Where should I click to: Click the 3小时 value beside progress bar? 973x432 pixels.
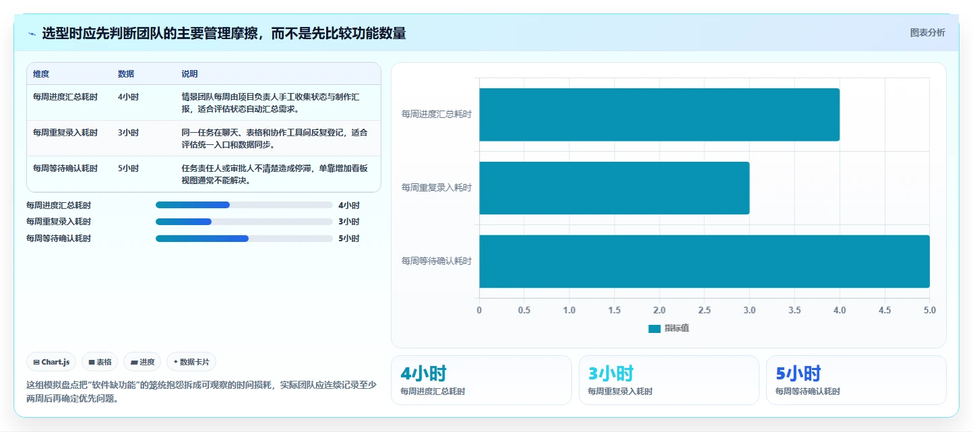point(349,222)
